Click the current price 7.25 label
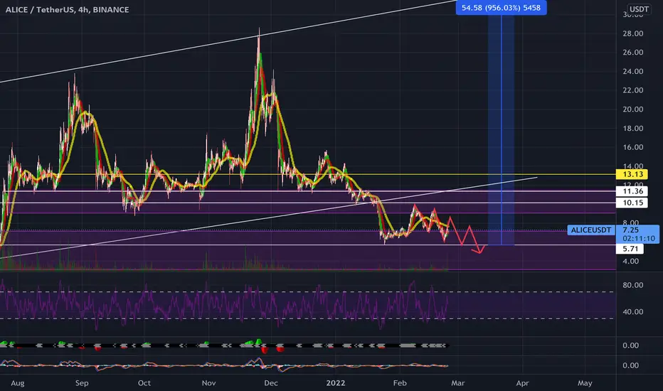The width and height of the screenshot is (663, 391). pyautogui.click(x=630, y=230)
